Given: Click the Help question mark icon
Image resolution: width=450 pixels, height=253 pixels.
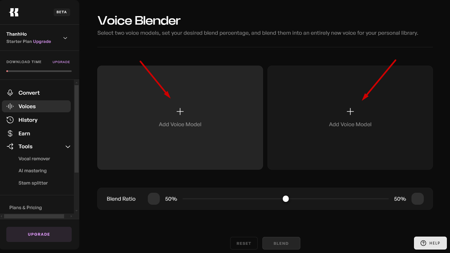Looking at the screenshot, I should [423, 243].
